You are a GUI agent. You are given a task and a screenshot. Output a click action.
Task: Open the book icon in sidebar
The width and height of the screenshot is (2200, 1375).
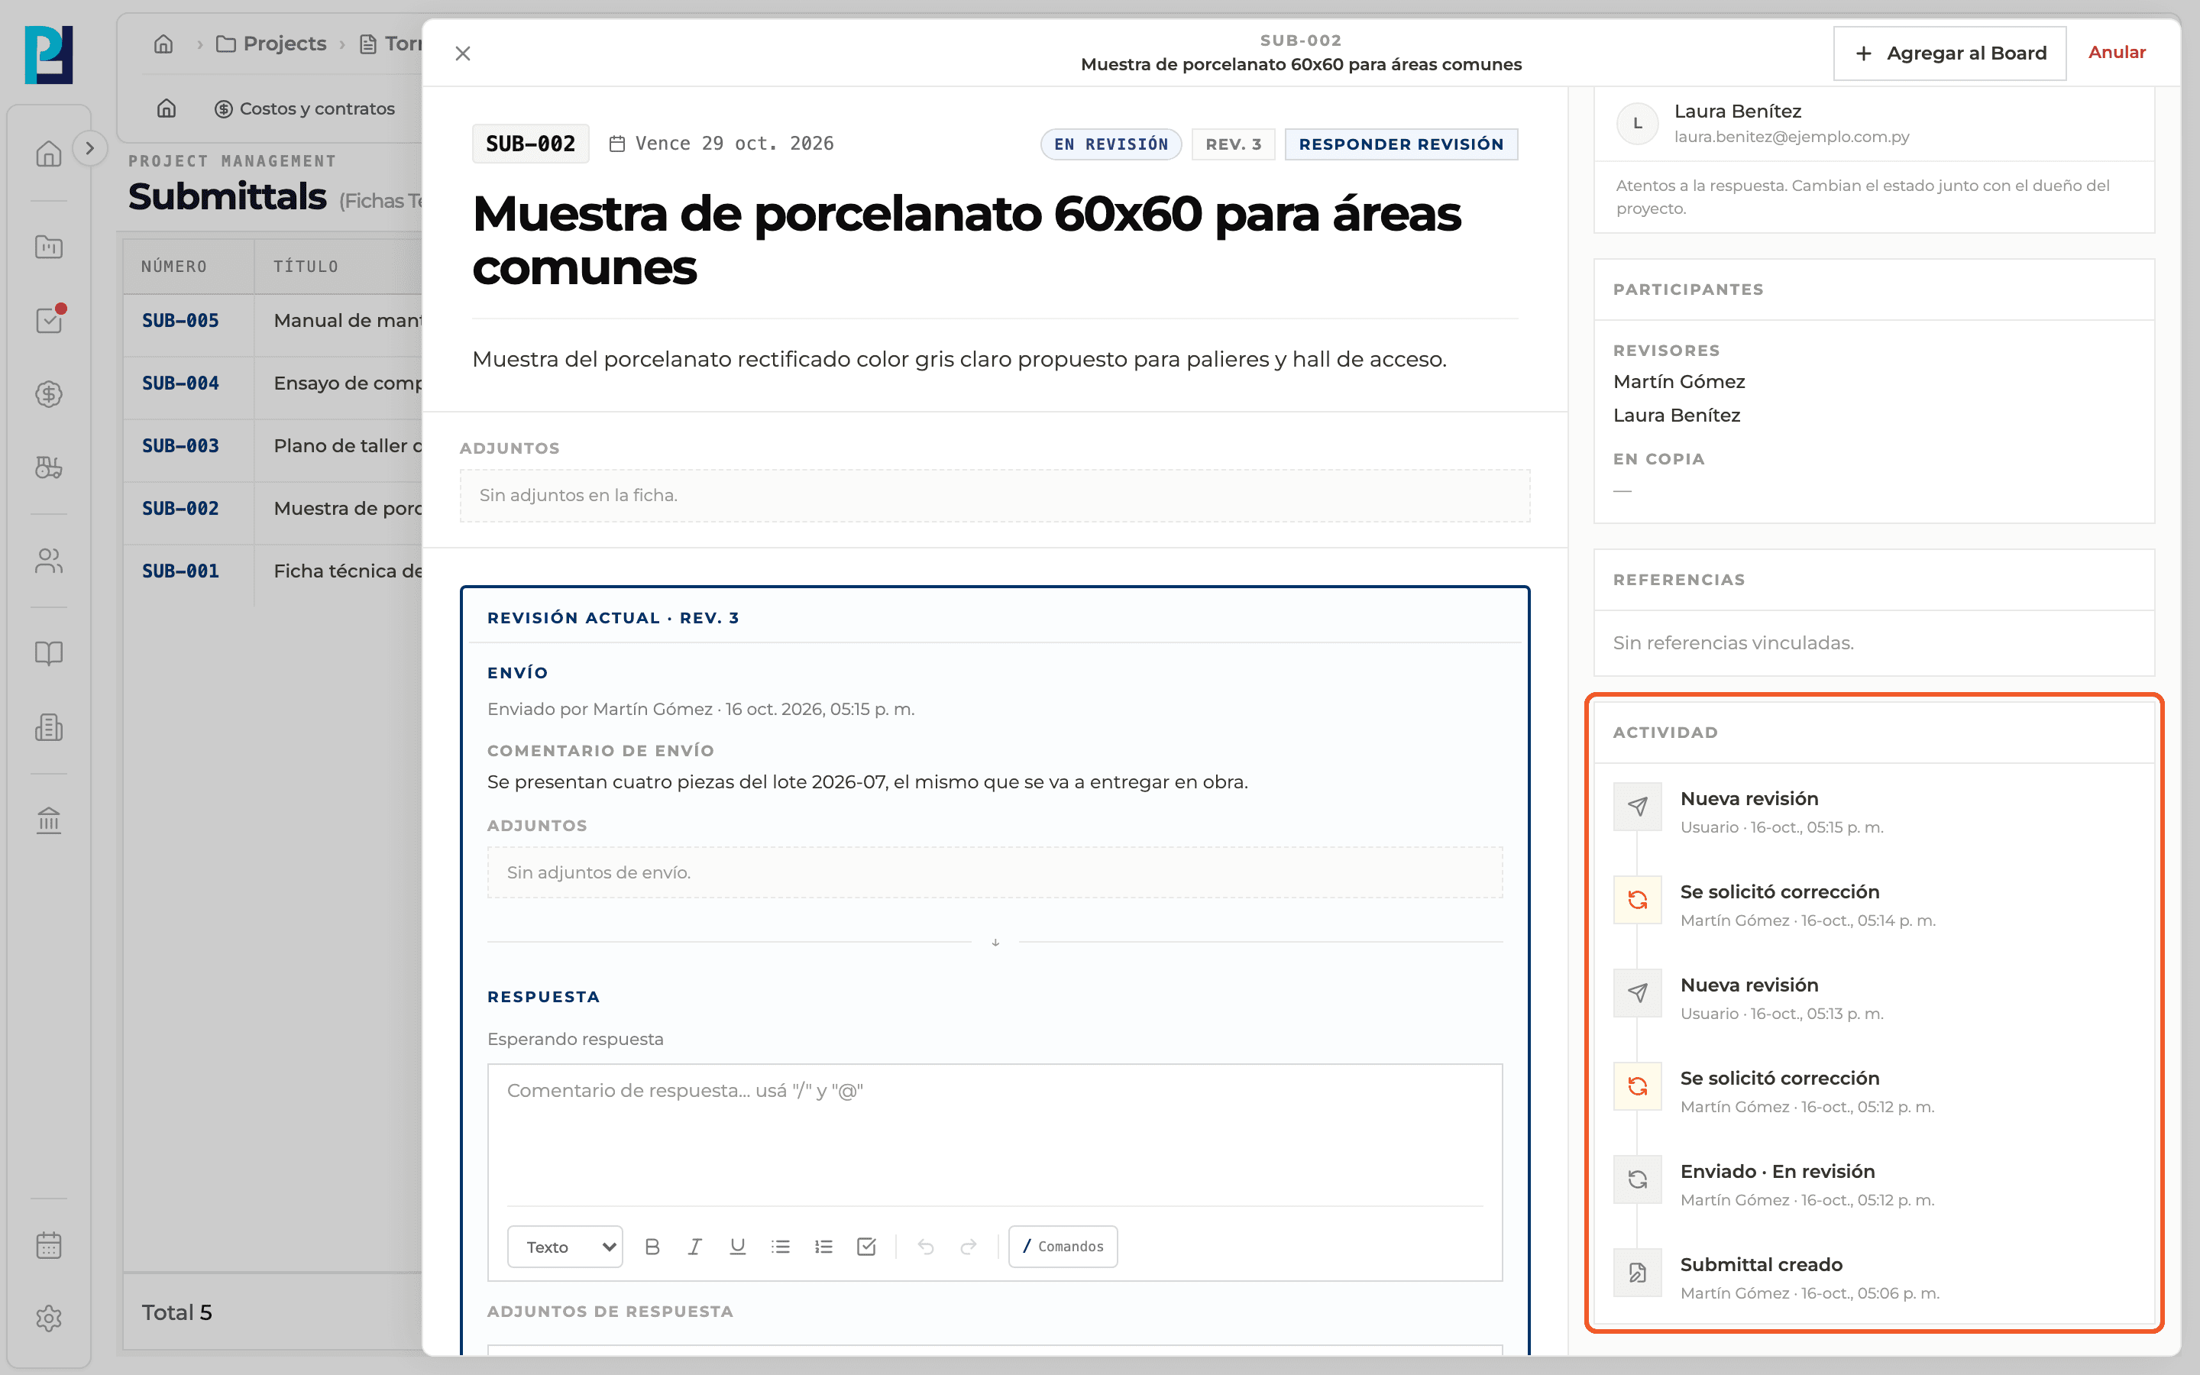coord(49,653)
